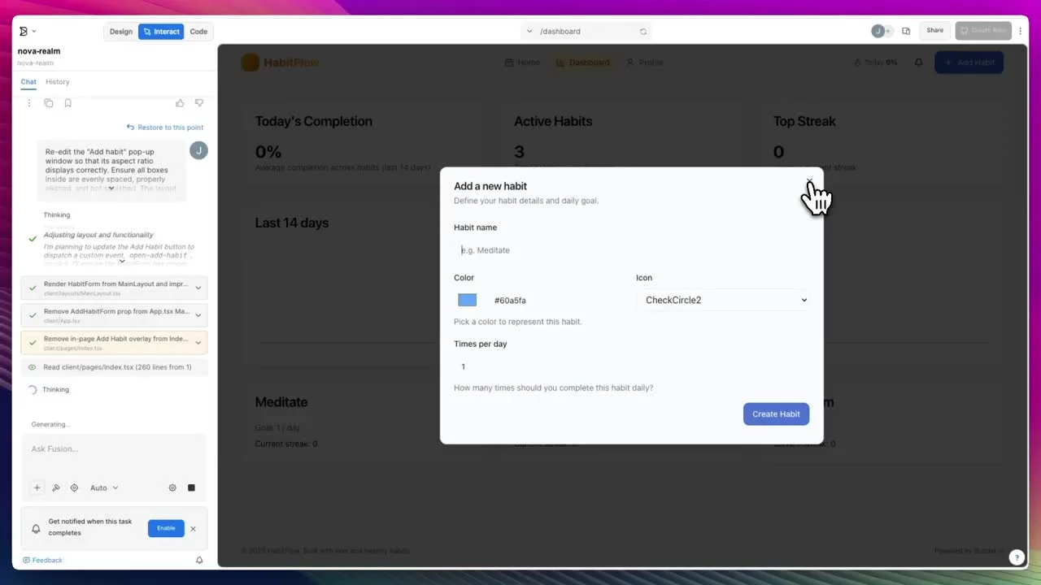
Task: Switch to the Interact mode tab
Action: tap(161, 32)
